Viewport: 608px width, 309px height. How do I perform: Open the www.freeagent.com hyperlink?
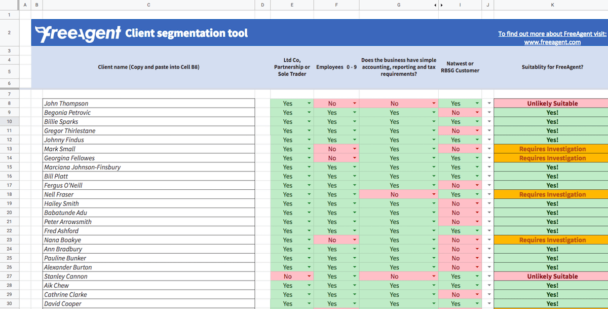tap(553, 42)
